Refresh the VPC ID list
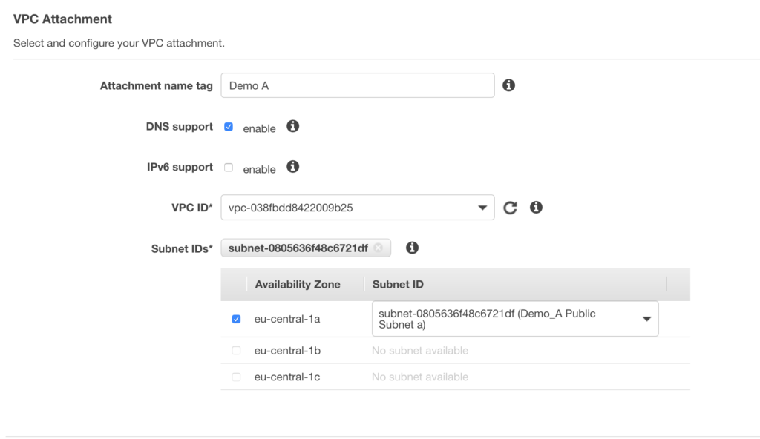The height and width of the screenshot is (439, 760). click(x=510, y=208)
